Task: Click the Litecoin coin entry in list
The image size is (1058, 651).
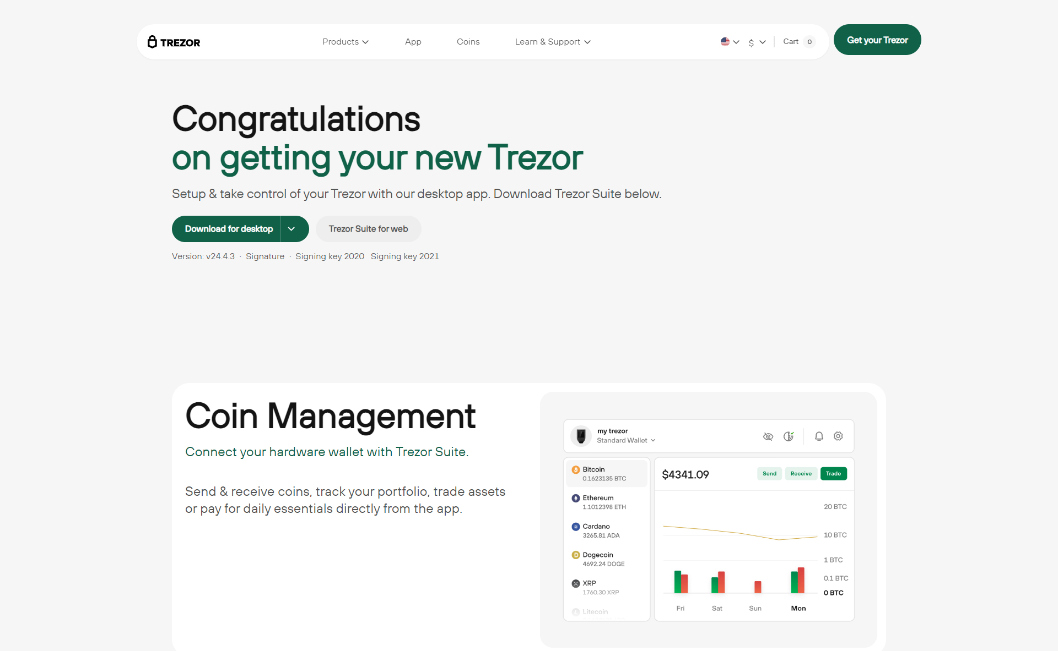Action: (x=597, y=611)
